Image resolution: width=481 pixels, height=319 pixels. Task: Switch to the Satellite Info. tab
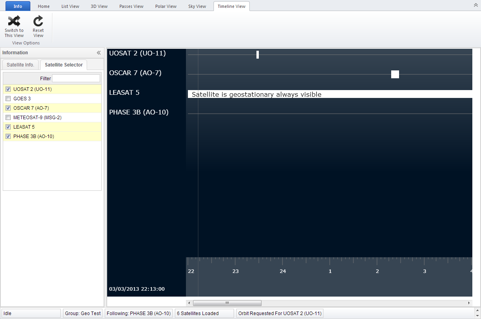point(20,65)
